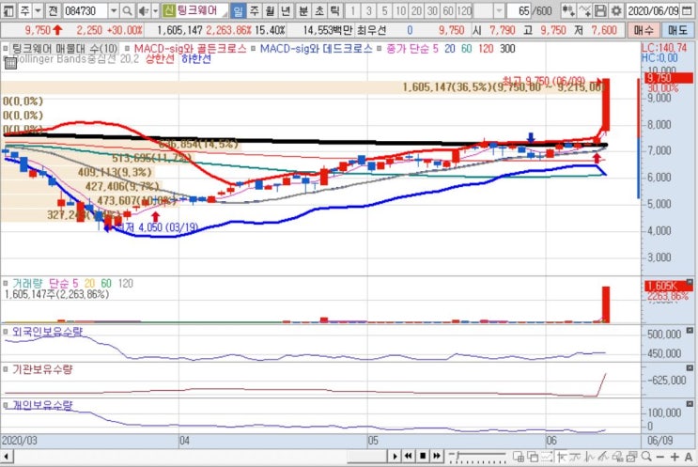Viewport: 698px width, 467px height.
Task: Close the 거래량 volume sub-panel
Action: click(x=690, y=282)
